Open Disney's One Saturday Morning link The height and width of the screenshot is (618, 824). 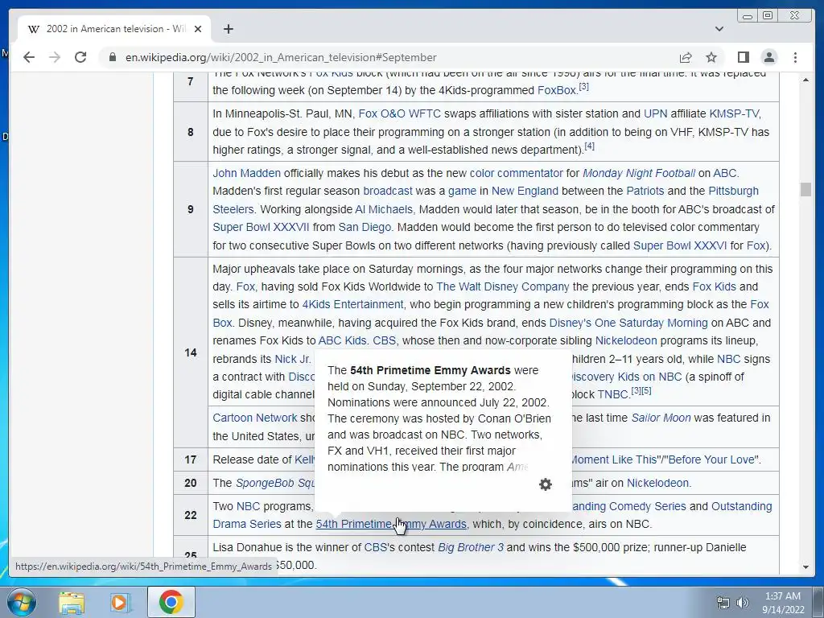(x=628, y=323)
